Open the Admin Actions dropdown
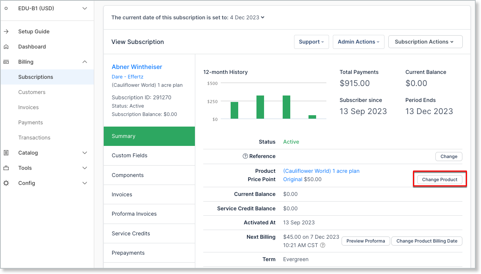 pyautogui.click(x=358, y=42)
